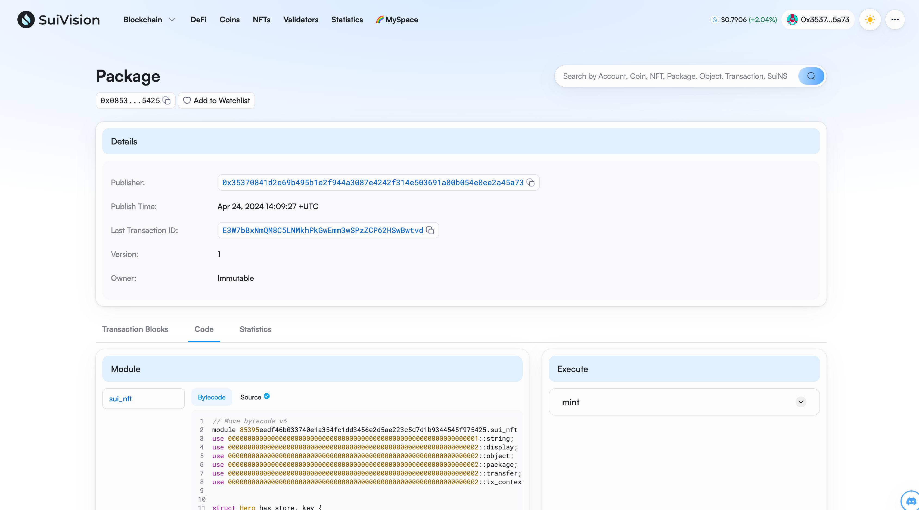Viewport: 919px width, 510px height.
Task: Switch to Transaction Blocks tab
Action: coord(135,329)
